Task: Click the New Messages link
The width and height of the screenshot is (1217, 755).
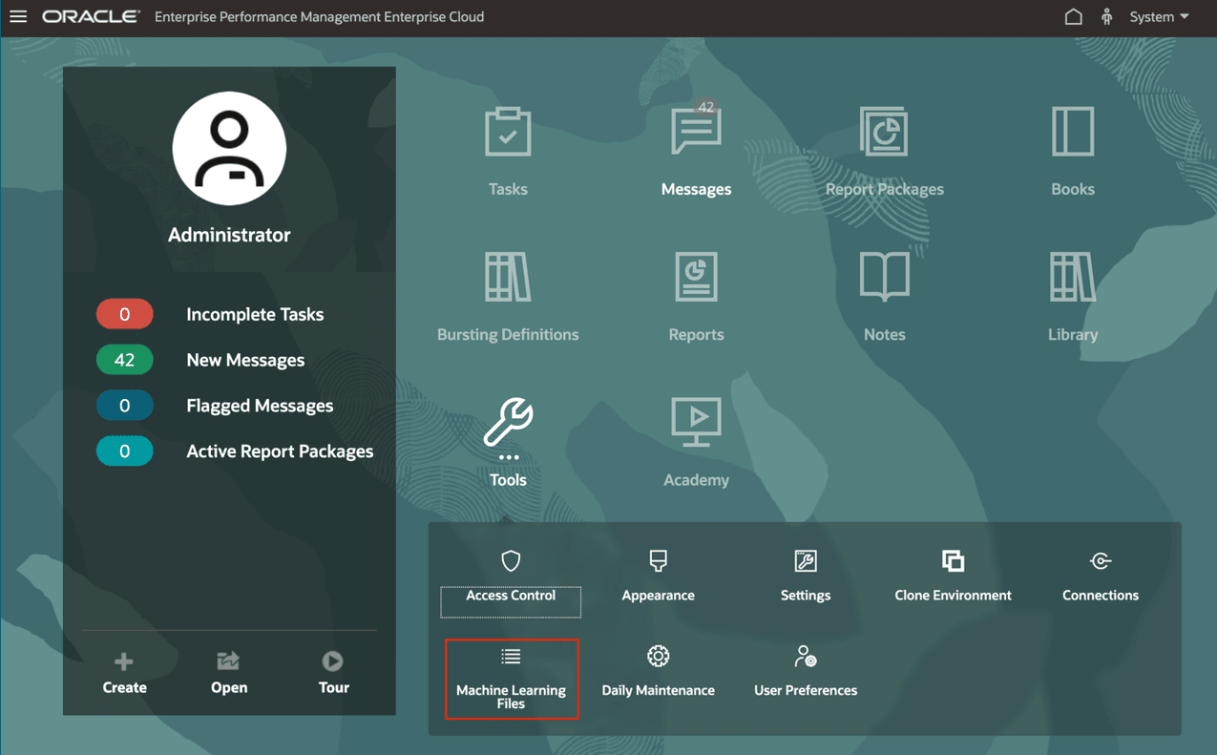Action: pyautogui.click(x=245, y=360)
